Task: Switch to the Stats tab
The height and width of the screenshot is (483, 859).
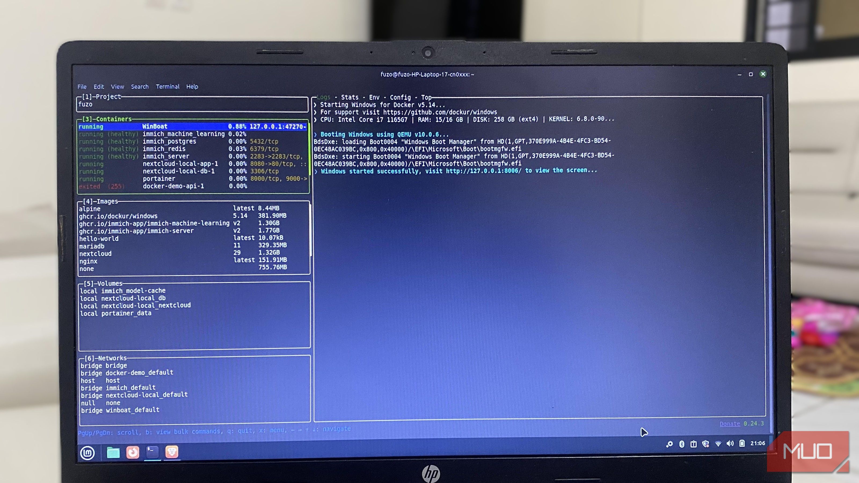Action: tap(350, 97)
